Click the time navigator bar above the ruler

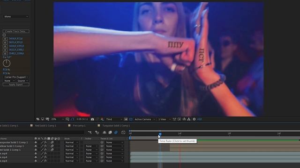(x=215, y=131)
